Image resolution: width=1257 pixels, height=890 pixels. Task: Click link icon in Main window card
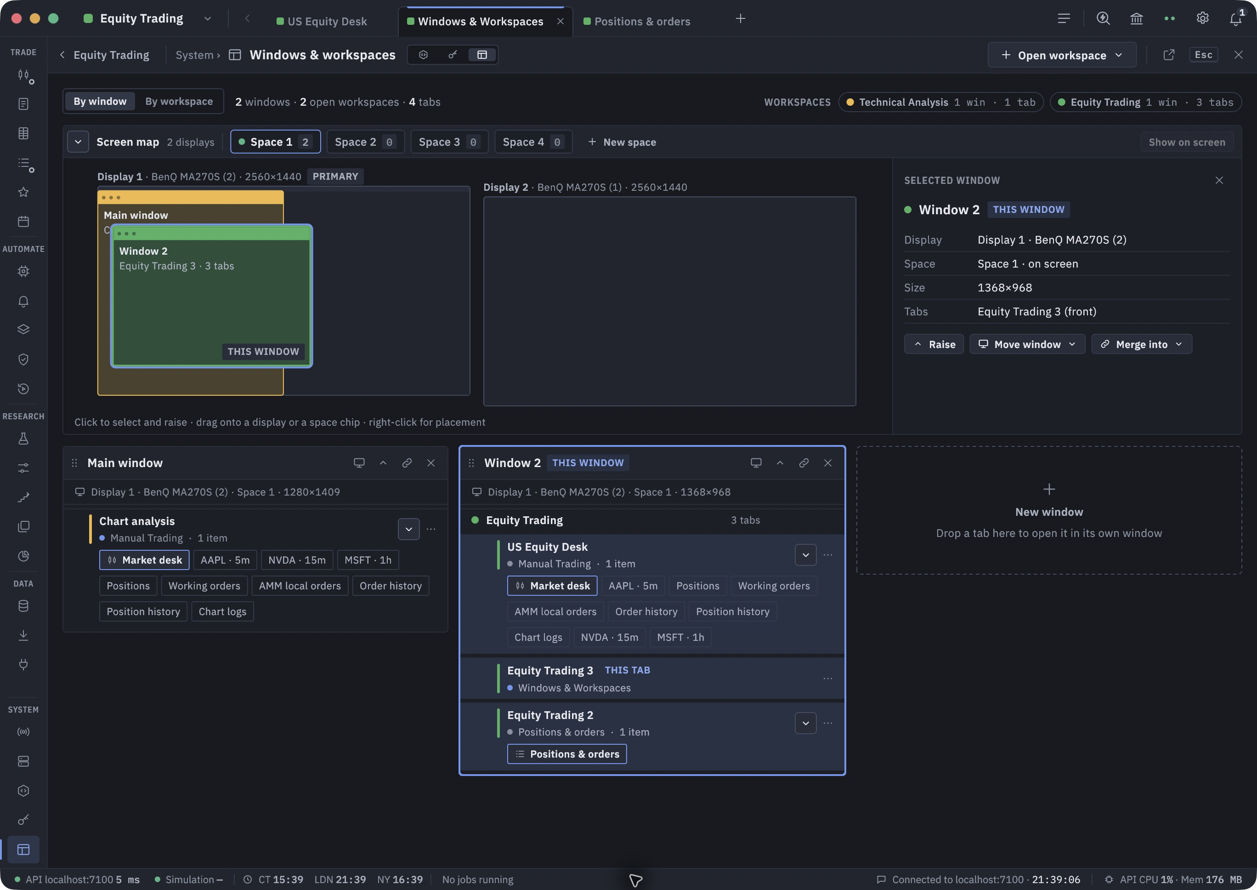(x=407, y=463)
